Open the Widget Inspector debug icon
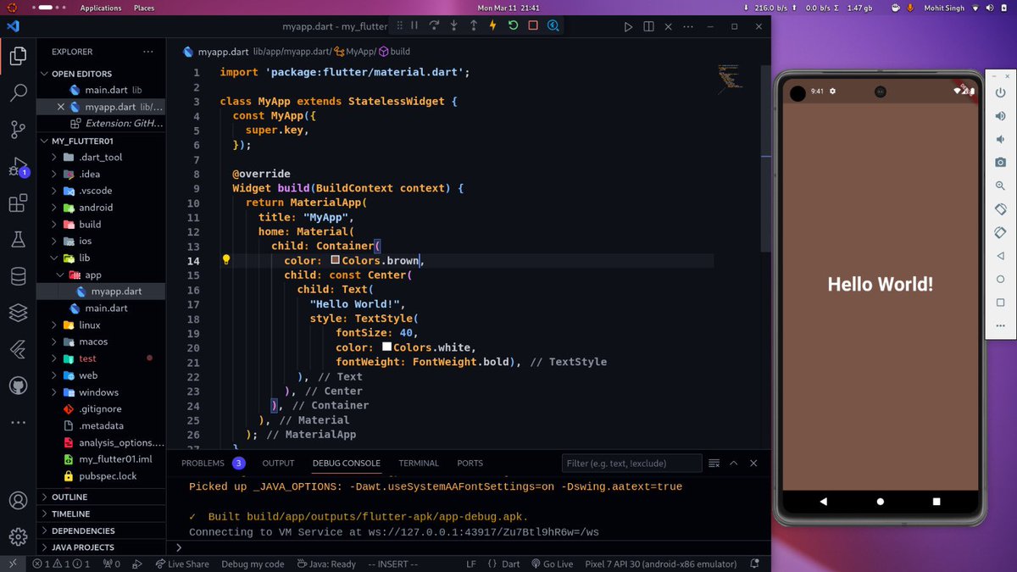This screenshot has height=572, width=1017. point(553,26)
